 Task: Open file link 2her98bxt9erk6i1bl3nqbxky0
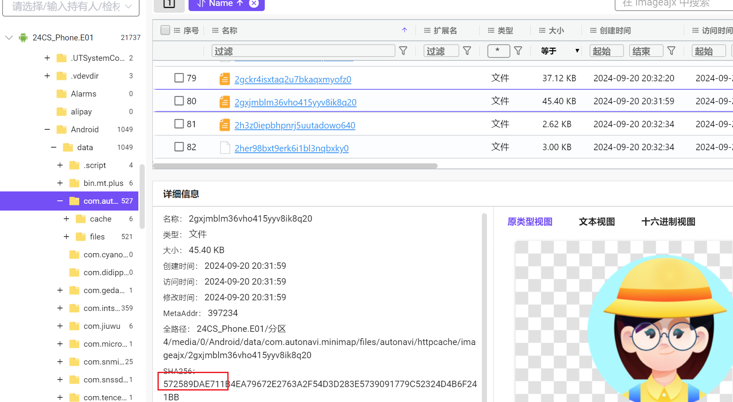[x=292, y=148]
